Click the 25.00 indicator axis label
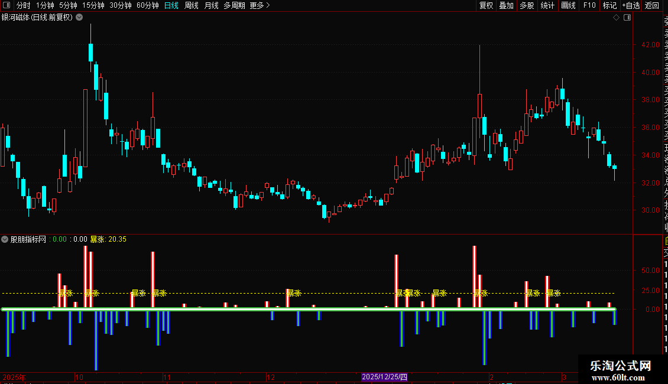Screen dimensions: 668x384 pos(650,290)
